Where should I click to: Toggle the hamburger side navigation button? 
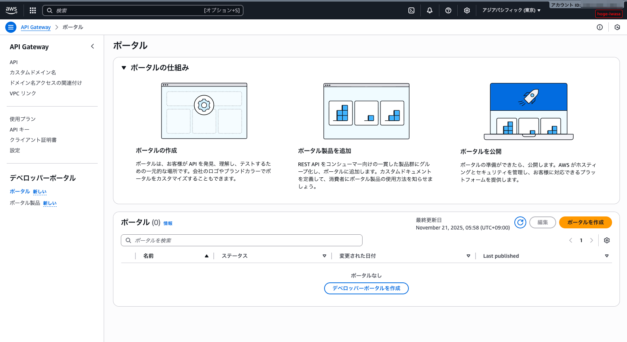(x=11, y=27)
